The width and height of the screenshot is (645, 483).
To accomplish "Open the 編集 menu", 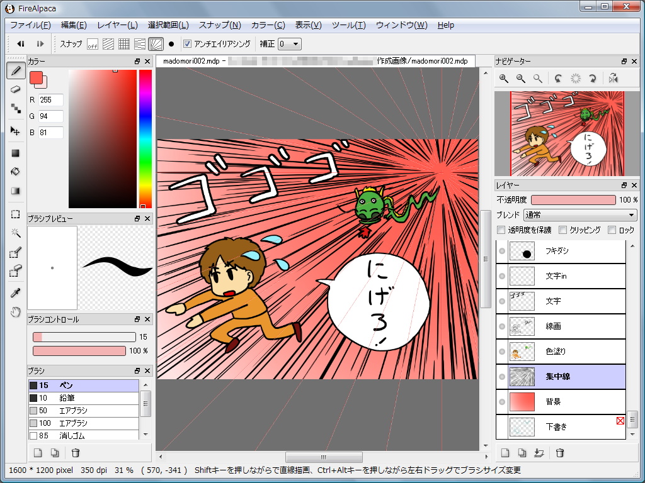I will coord(74,25).
